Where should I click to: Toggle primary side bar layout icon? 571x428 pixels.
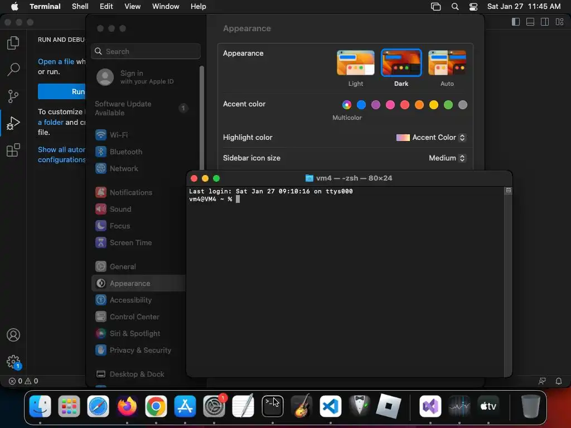click(516, 22)
